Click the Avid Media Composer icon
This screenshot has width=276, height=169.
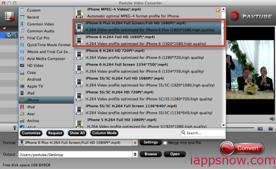pyautogui.click(x=22, y=58)
